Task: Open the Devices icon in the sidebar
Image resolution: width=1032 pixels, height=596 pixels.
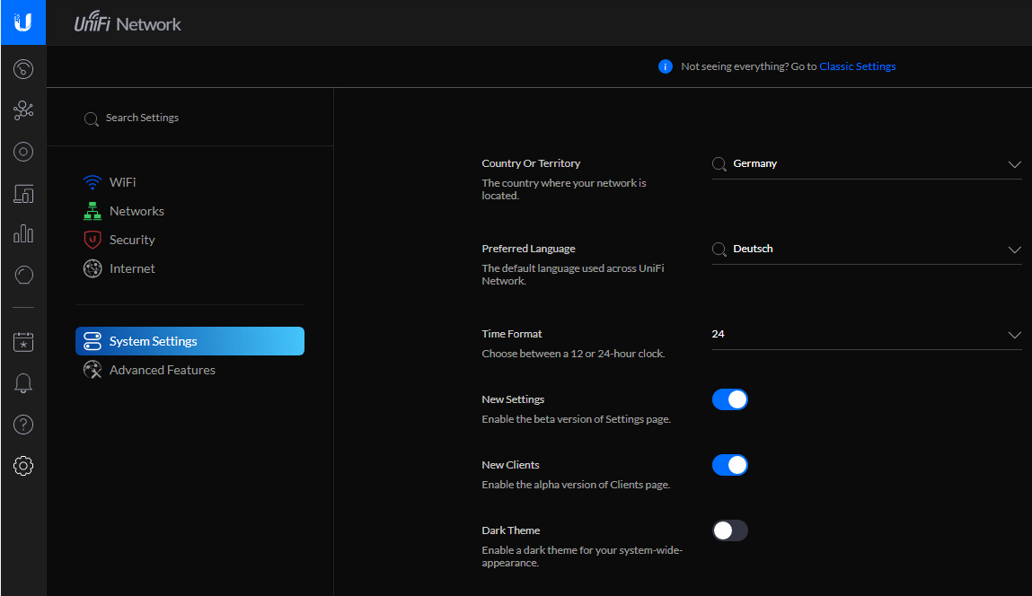Action: pyautogui.click(x=23, y=193)
